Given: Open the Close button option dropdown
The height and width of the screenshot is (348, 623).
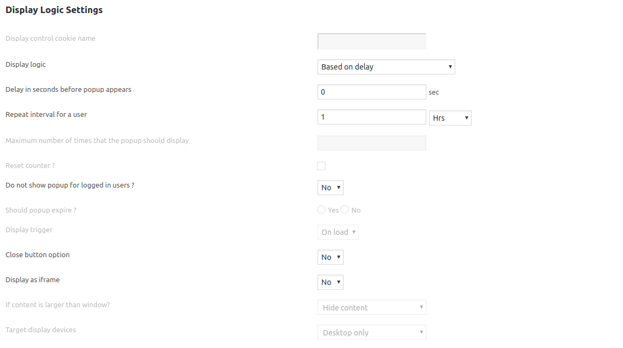Looking at the screenshot, I should 330,257.
